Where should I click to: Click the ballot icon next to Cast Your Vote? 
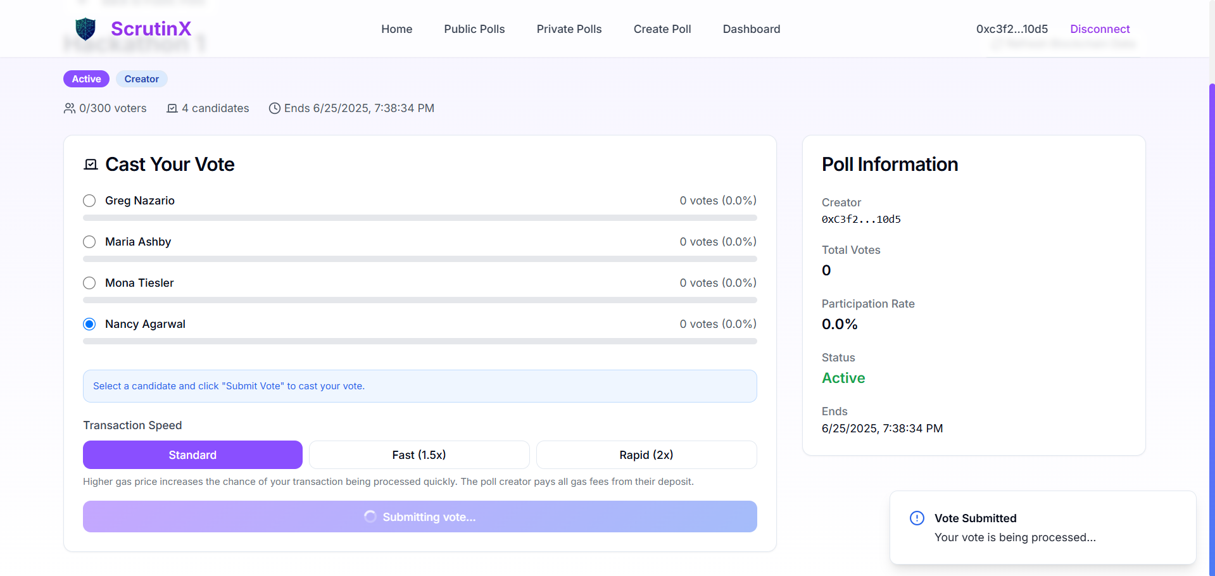pyautogui.click(x=91, y=165)
